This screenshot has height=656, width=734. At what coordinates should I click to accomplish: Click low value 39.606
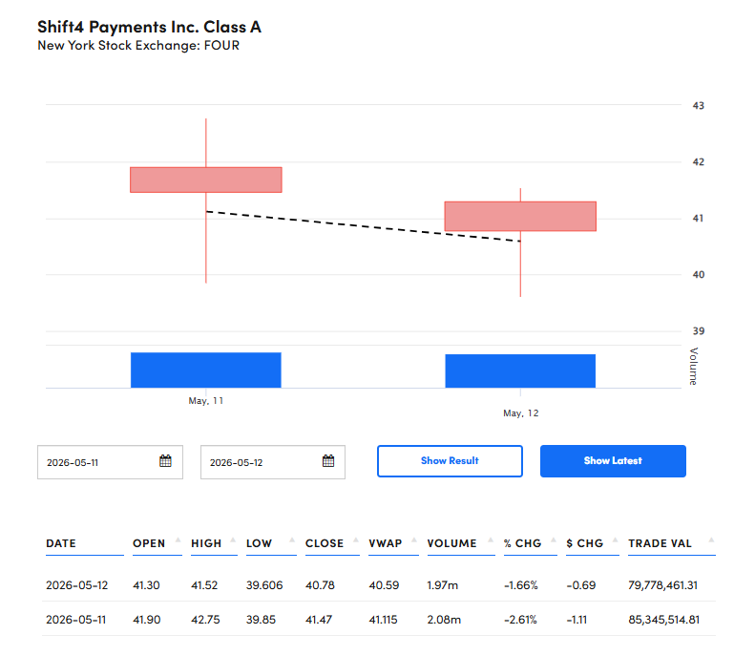tap(264, 585)
